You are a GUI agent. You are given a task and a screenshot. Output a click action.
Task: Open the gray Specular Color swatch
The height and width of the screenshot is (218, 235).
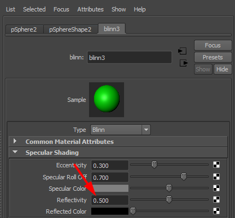(110, 189)
